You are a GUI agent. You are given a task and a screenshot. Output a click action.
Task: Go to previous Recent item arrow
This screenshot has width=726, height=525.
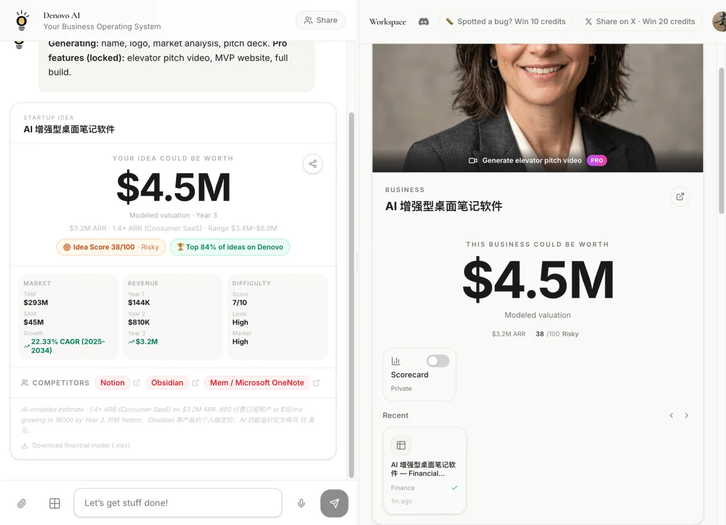(x=672, y=416)
